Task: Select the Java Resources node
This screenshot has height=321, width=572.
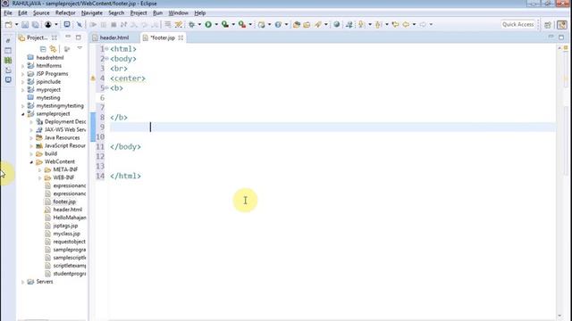Action: tap(62, 137)
